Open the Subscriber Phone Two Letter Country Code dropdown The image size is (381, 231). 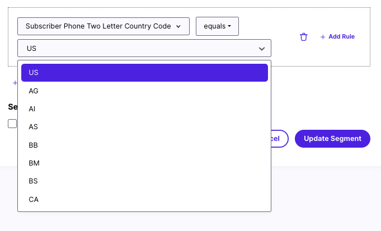click(x=104, y=26)
